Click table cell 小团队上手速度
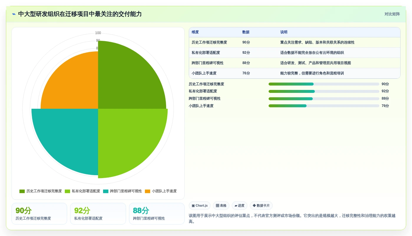 204,73
